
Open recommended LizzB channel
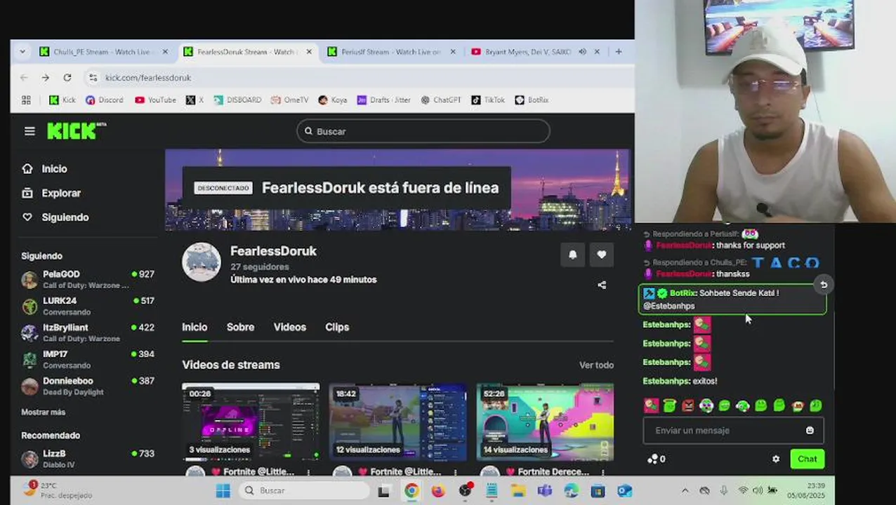[87, 459]
